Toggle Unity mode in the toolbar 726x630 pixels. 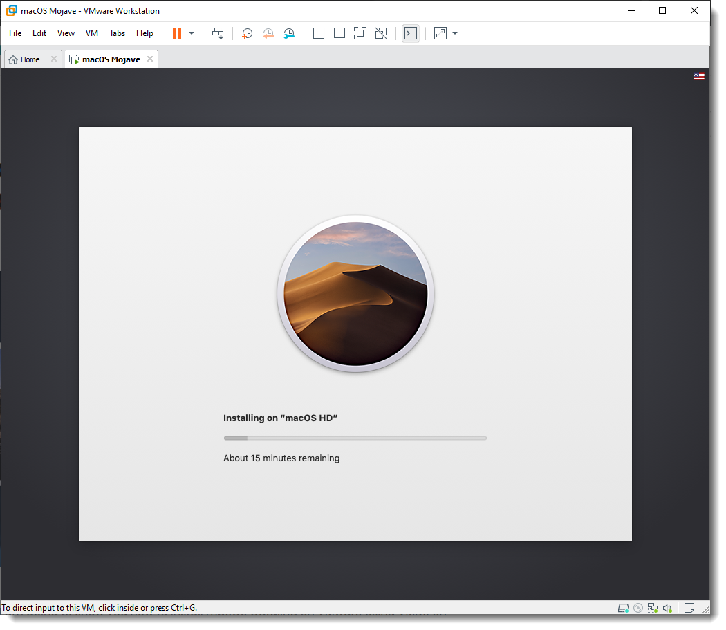tap(380, 33)
